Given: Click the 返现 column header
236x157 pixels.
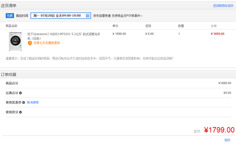Looking at the screenshot, I should pos(148,26).
